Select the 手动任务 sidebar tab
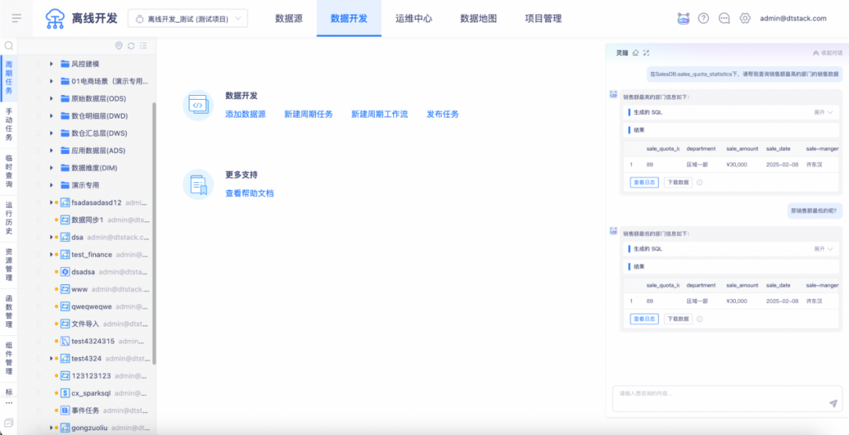 9,125
